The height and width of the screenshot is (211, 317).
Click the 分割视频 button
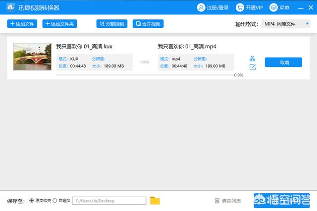112,24
